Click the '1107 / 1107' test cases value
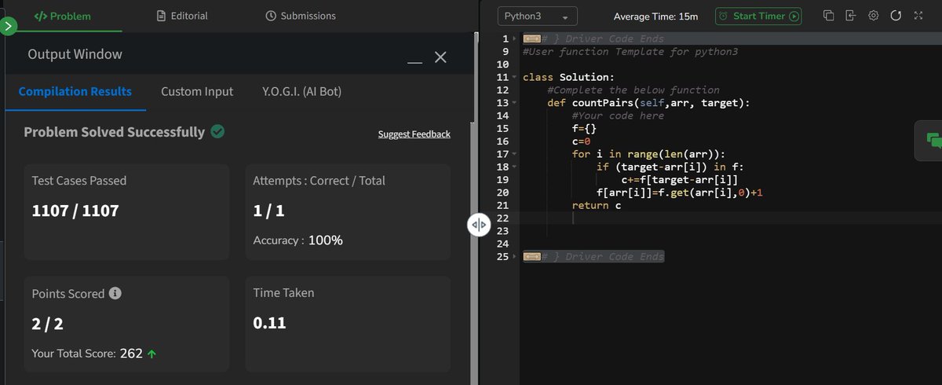This screenshot has height=385, width=942. [75, 211]
